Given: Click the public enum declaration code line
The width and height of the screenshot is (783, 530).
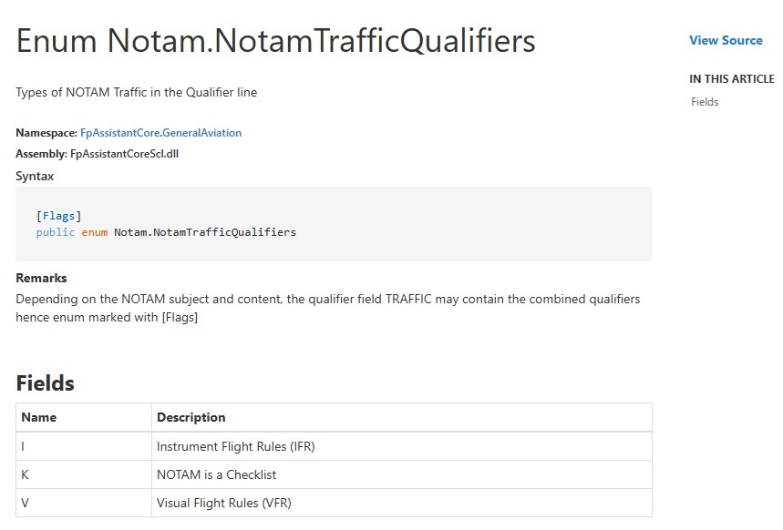Looking at the screenshot, I should point(166,232).
